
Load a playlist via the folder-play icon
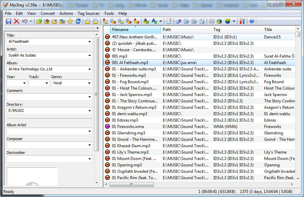(54, 21)
